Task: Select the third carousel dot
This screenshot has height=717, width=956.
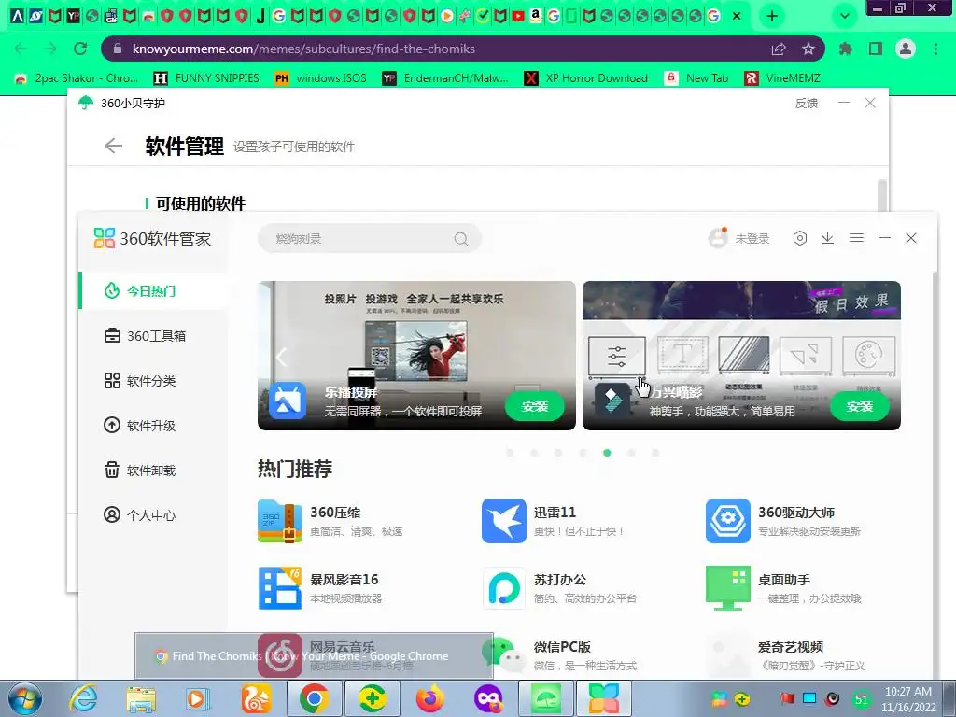Action: click(x=558, y=453)
